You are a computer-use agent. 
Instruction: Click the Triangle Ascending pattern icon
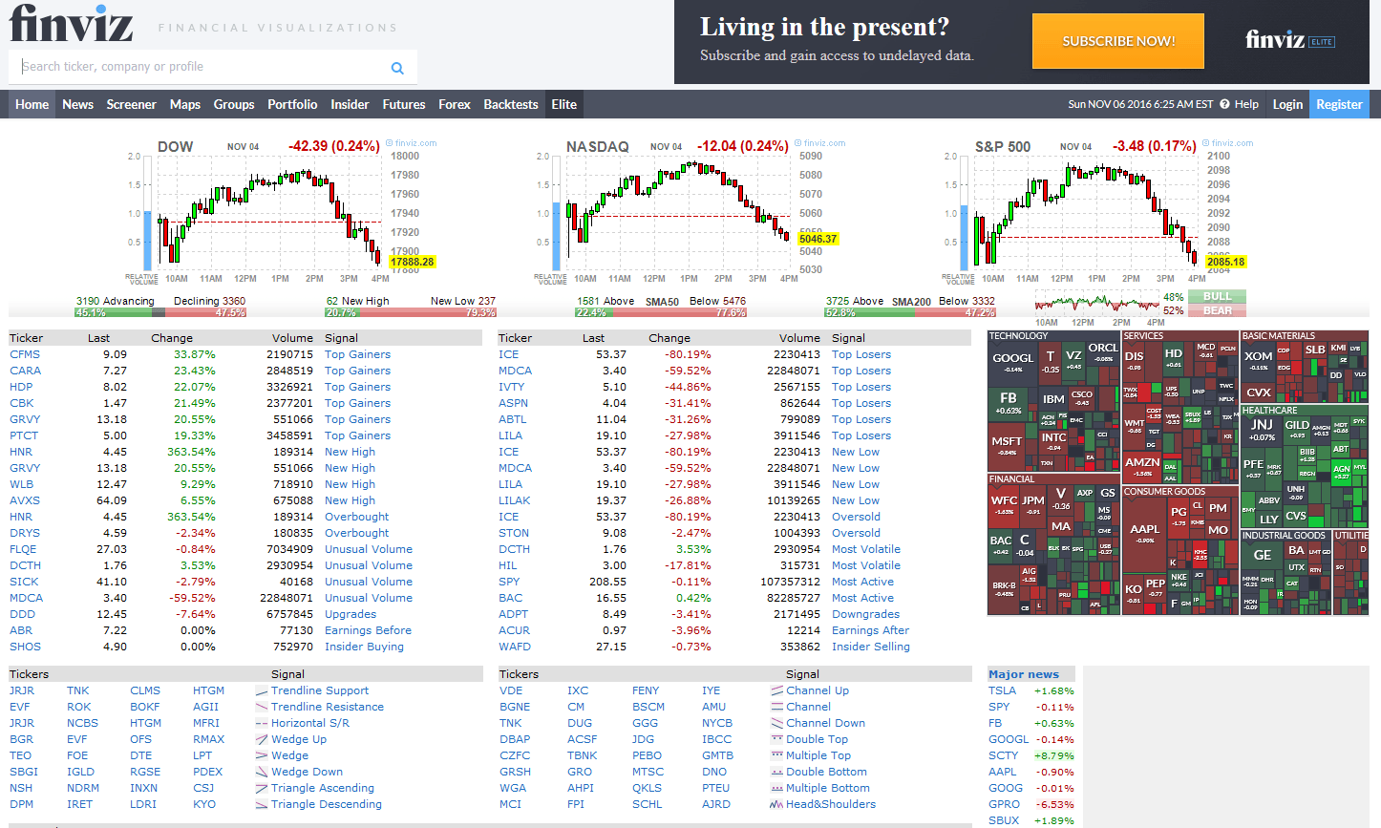(x=262, y=789)
